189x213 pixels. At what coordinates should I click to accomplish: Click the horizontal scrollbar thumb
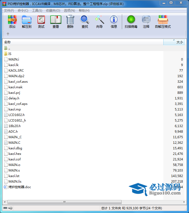click(x=64, y=202)
